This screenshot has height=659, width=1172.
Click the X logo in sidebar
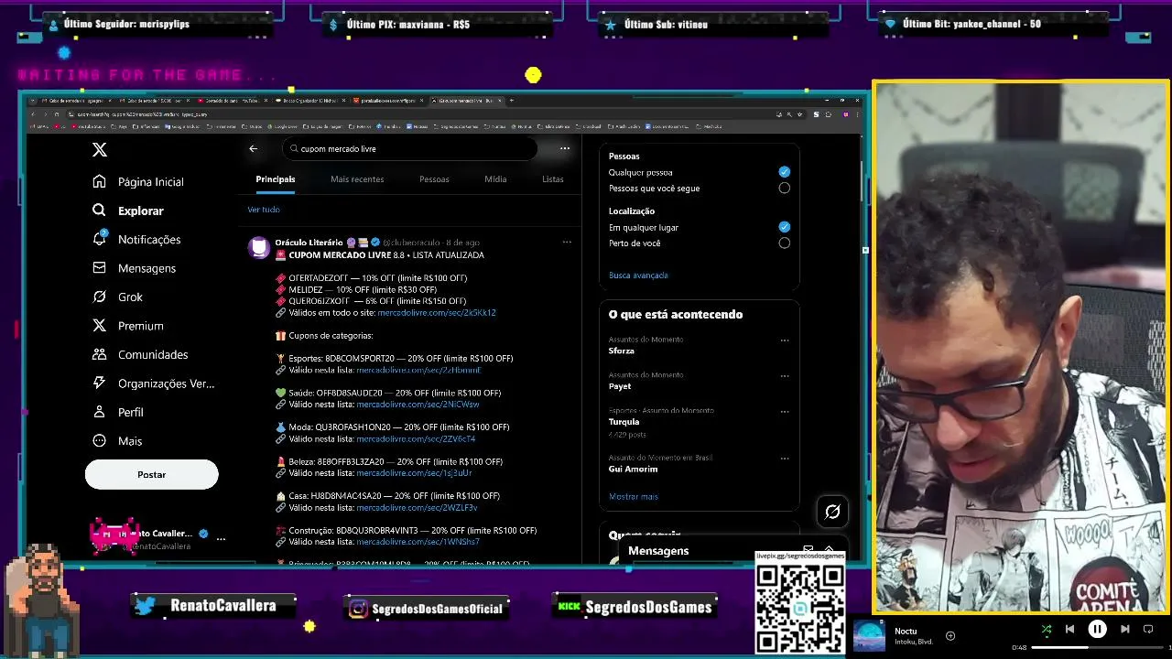click(x=100, y=149)
